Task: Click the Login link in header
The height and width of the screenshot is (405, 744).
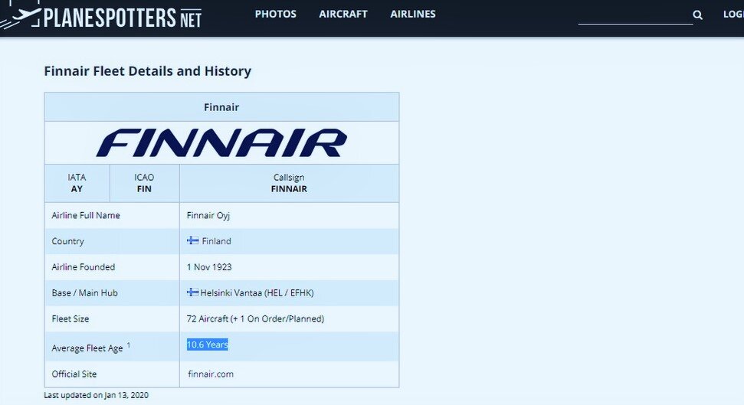Action: pos(733,15)
